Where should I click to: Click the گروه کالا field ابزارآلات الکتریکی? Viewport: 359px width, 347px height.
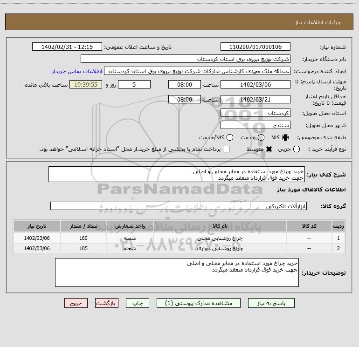[x=179, y=206]
